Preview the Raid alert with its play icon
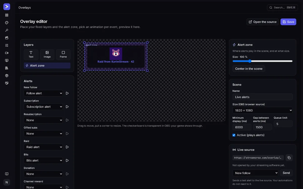The height and width of the screenshot is (189, 303). tap(67, 147)
